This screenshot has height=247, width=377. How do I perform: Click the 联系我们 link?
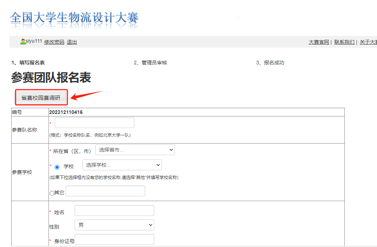click(x=344, y=42)
